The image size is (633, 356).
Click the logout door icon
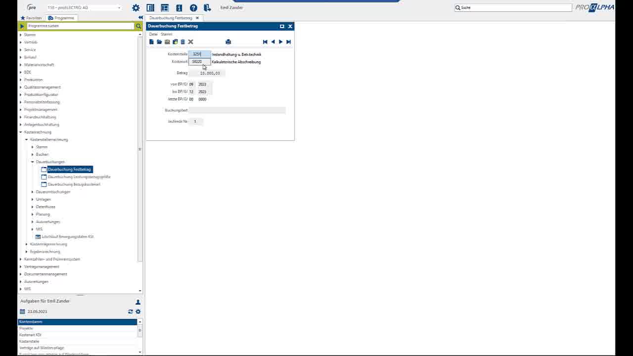(x=207, y=8)
